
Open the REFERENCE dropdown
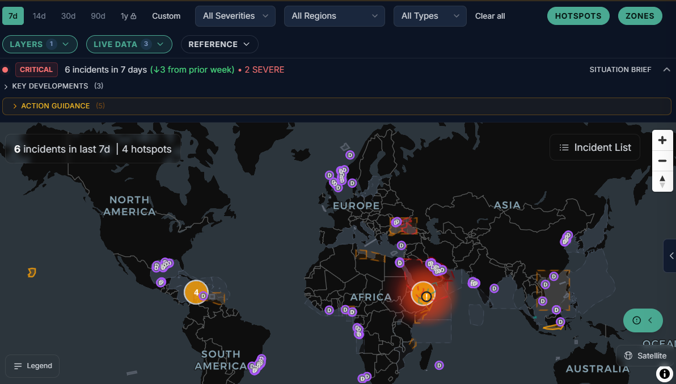[x=219, y=44]
